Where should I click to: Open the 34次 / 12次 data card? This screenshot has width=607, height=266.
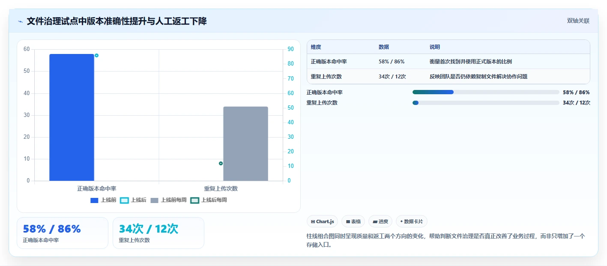tap(158, 233)
